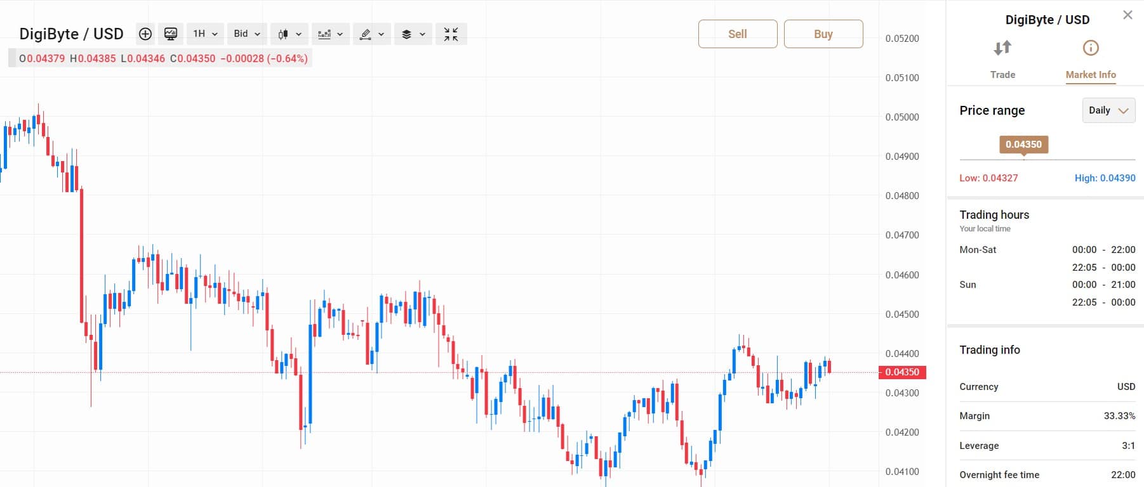Click the Buy button

(823, 34)
